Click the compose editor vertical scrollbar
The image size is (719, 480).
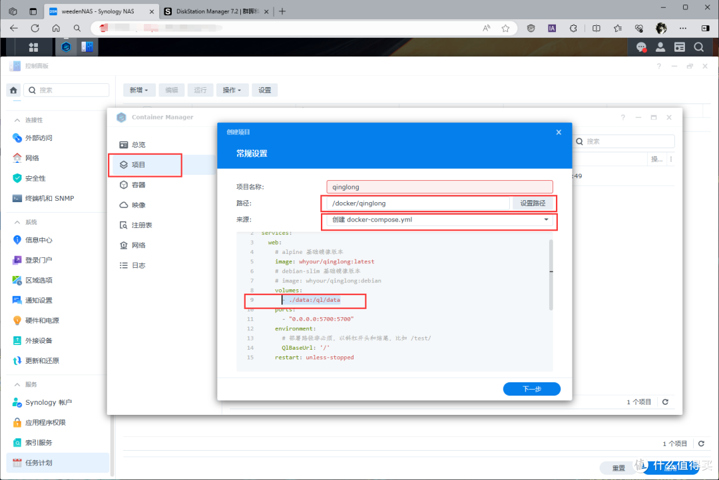(x=551, y=275)
